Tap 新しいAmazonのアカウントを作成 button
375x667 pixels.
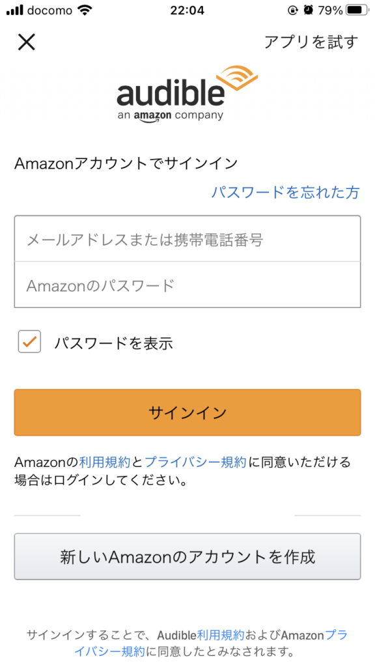click(187, 556)
